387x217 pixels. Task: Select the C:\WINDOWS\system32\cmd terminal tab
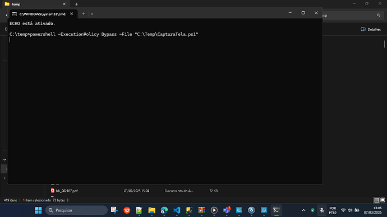[x=43, y=14]
